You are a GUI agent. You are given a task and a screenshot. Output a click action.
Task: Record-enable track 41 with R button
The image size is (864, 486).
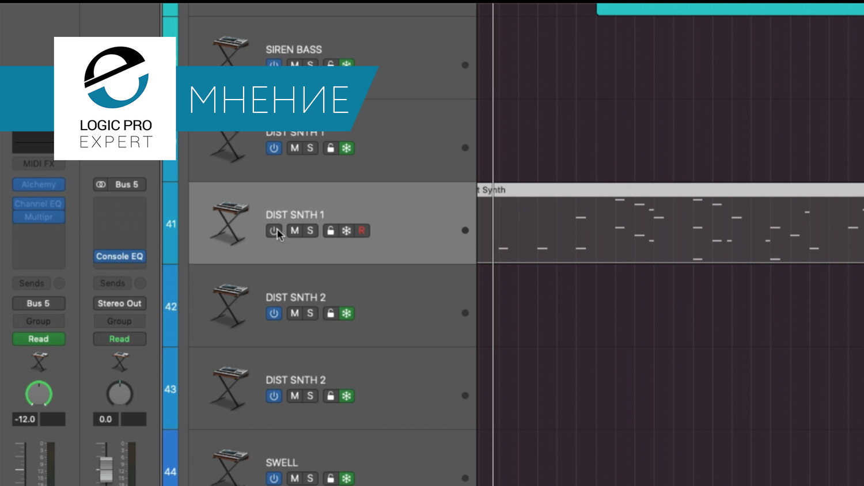362,231
